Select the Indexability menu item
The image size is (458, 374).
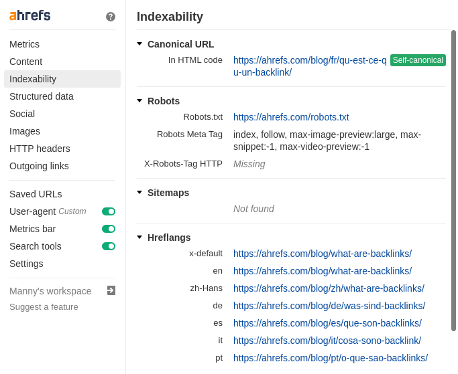pyautogui.click(x=62, y=79)
